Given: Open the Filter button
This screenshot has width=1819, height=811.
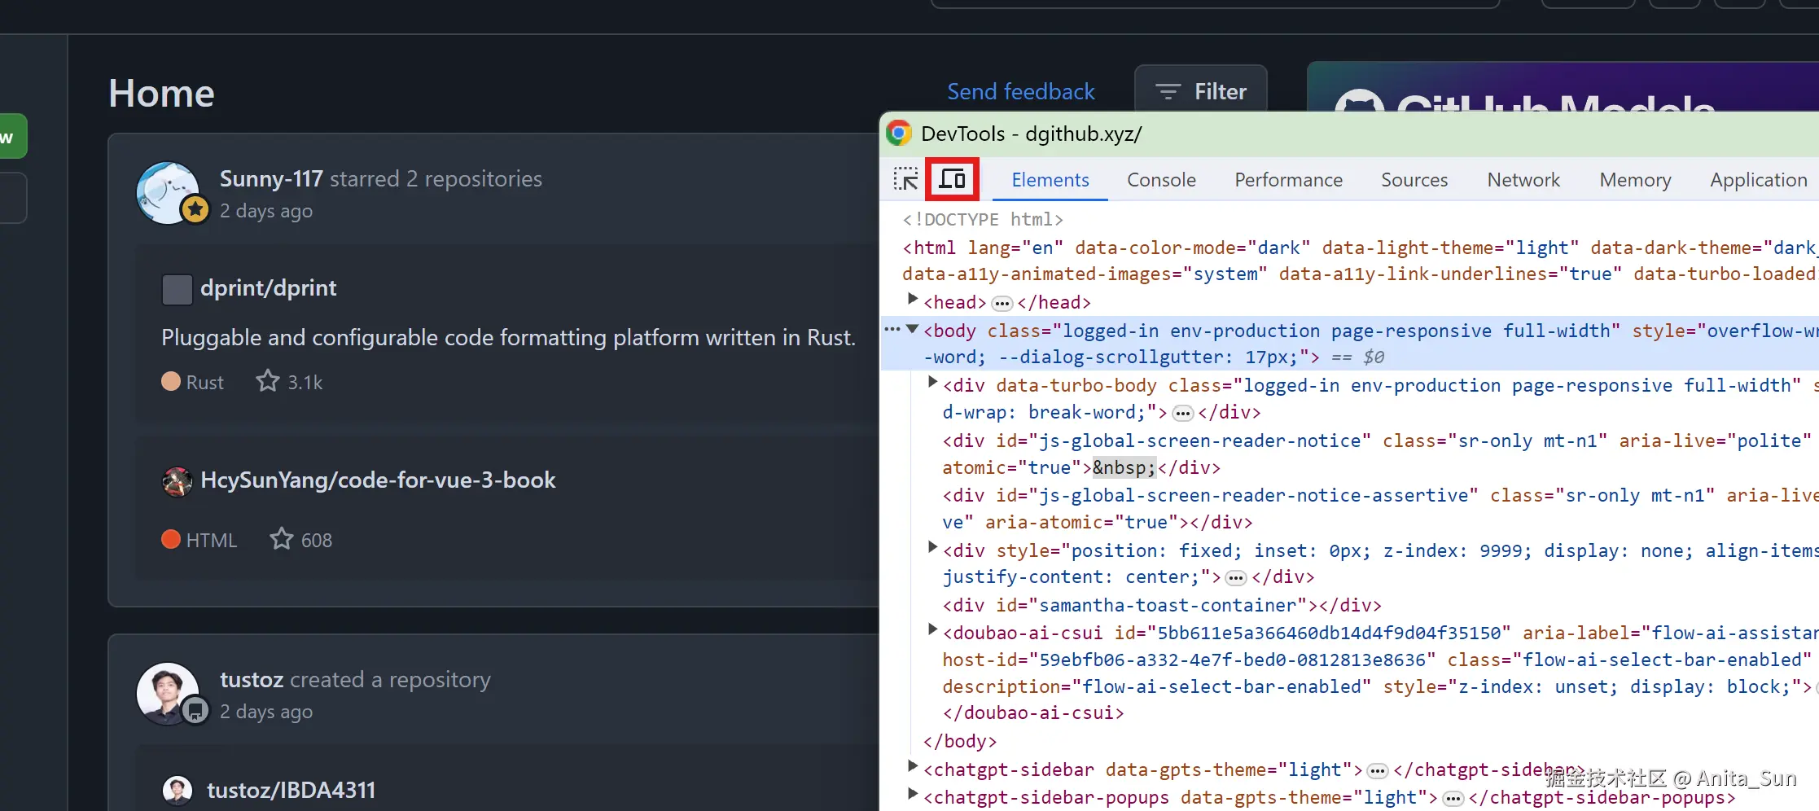Looking at the screenshot, I should click(1201, 92).
